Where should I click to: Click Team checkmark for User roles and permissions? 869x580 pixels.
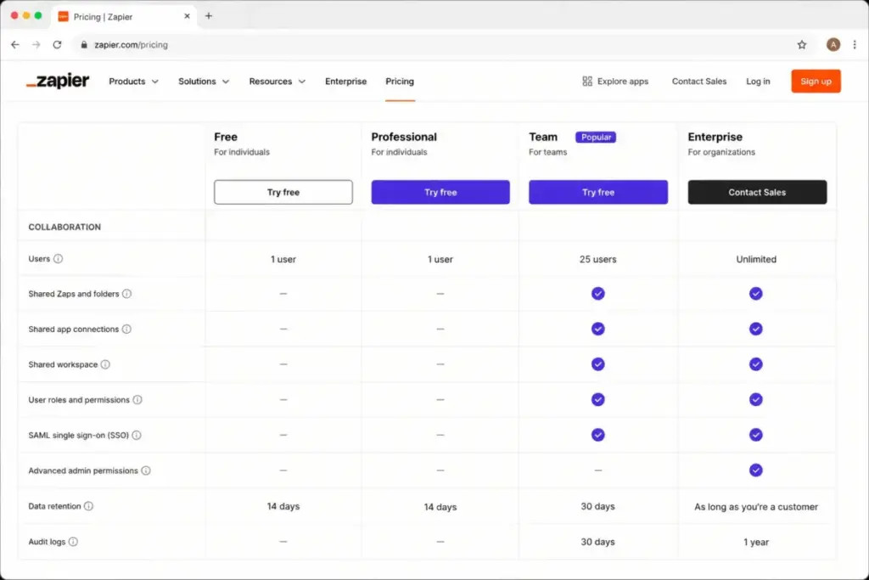(597, 400)
